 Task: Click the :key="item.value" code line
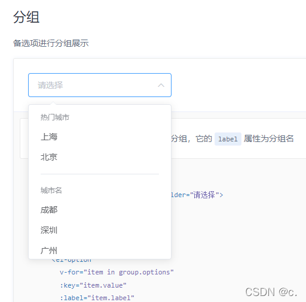(93, 285)
